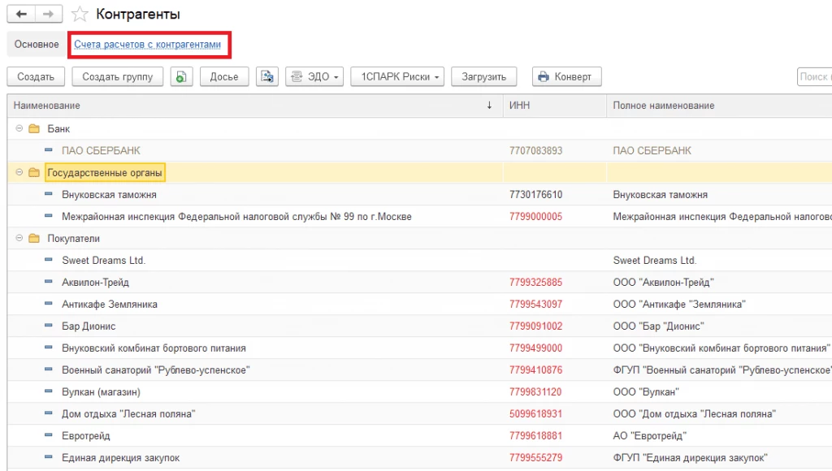Go forward with the right arrow button

(x=48, y=14)
